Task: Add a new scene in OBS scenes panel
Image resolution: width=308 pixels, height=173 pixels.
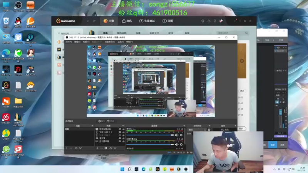Action: click(x=67, y=148)
